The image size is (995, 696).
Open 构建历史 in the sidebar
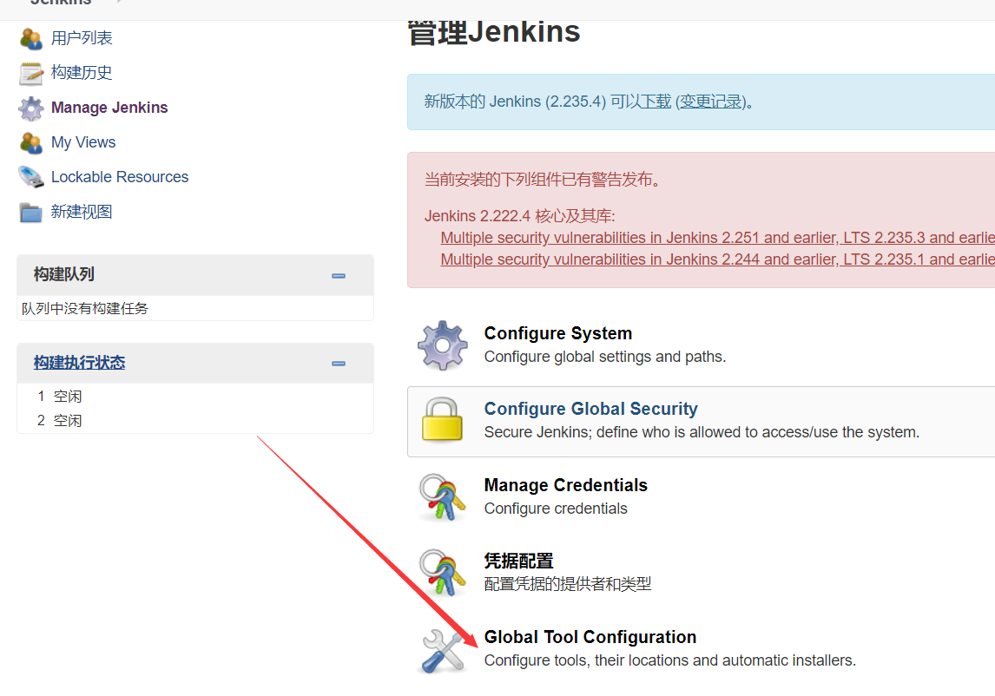click(x=82, y=73)
